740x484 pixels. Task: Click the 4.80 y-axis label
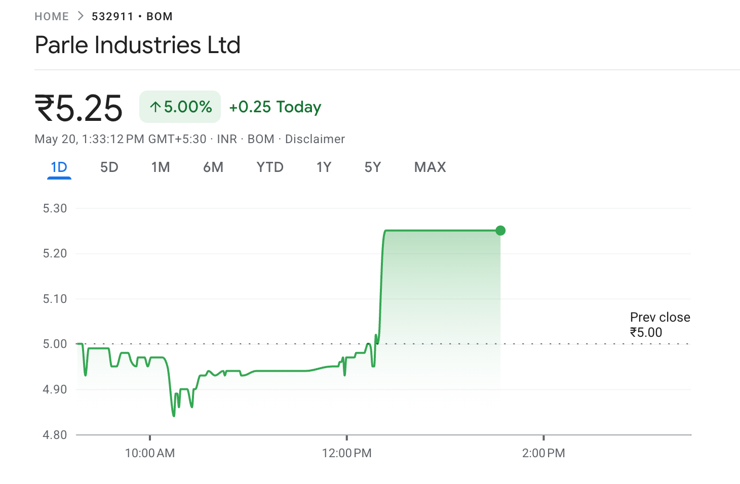click(55, 435)
